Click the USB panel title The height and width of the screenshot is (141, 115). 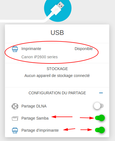click(x=57, y=33)
